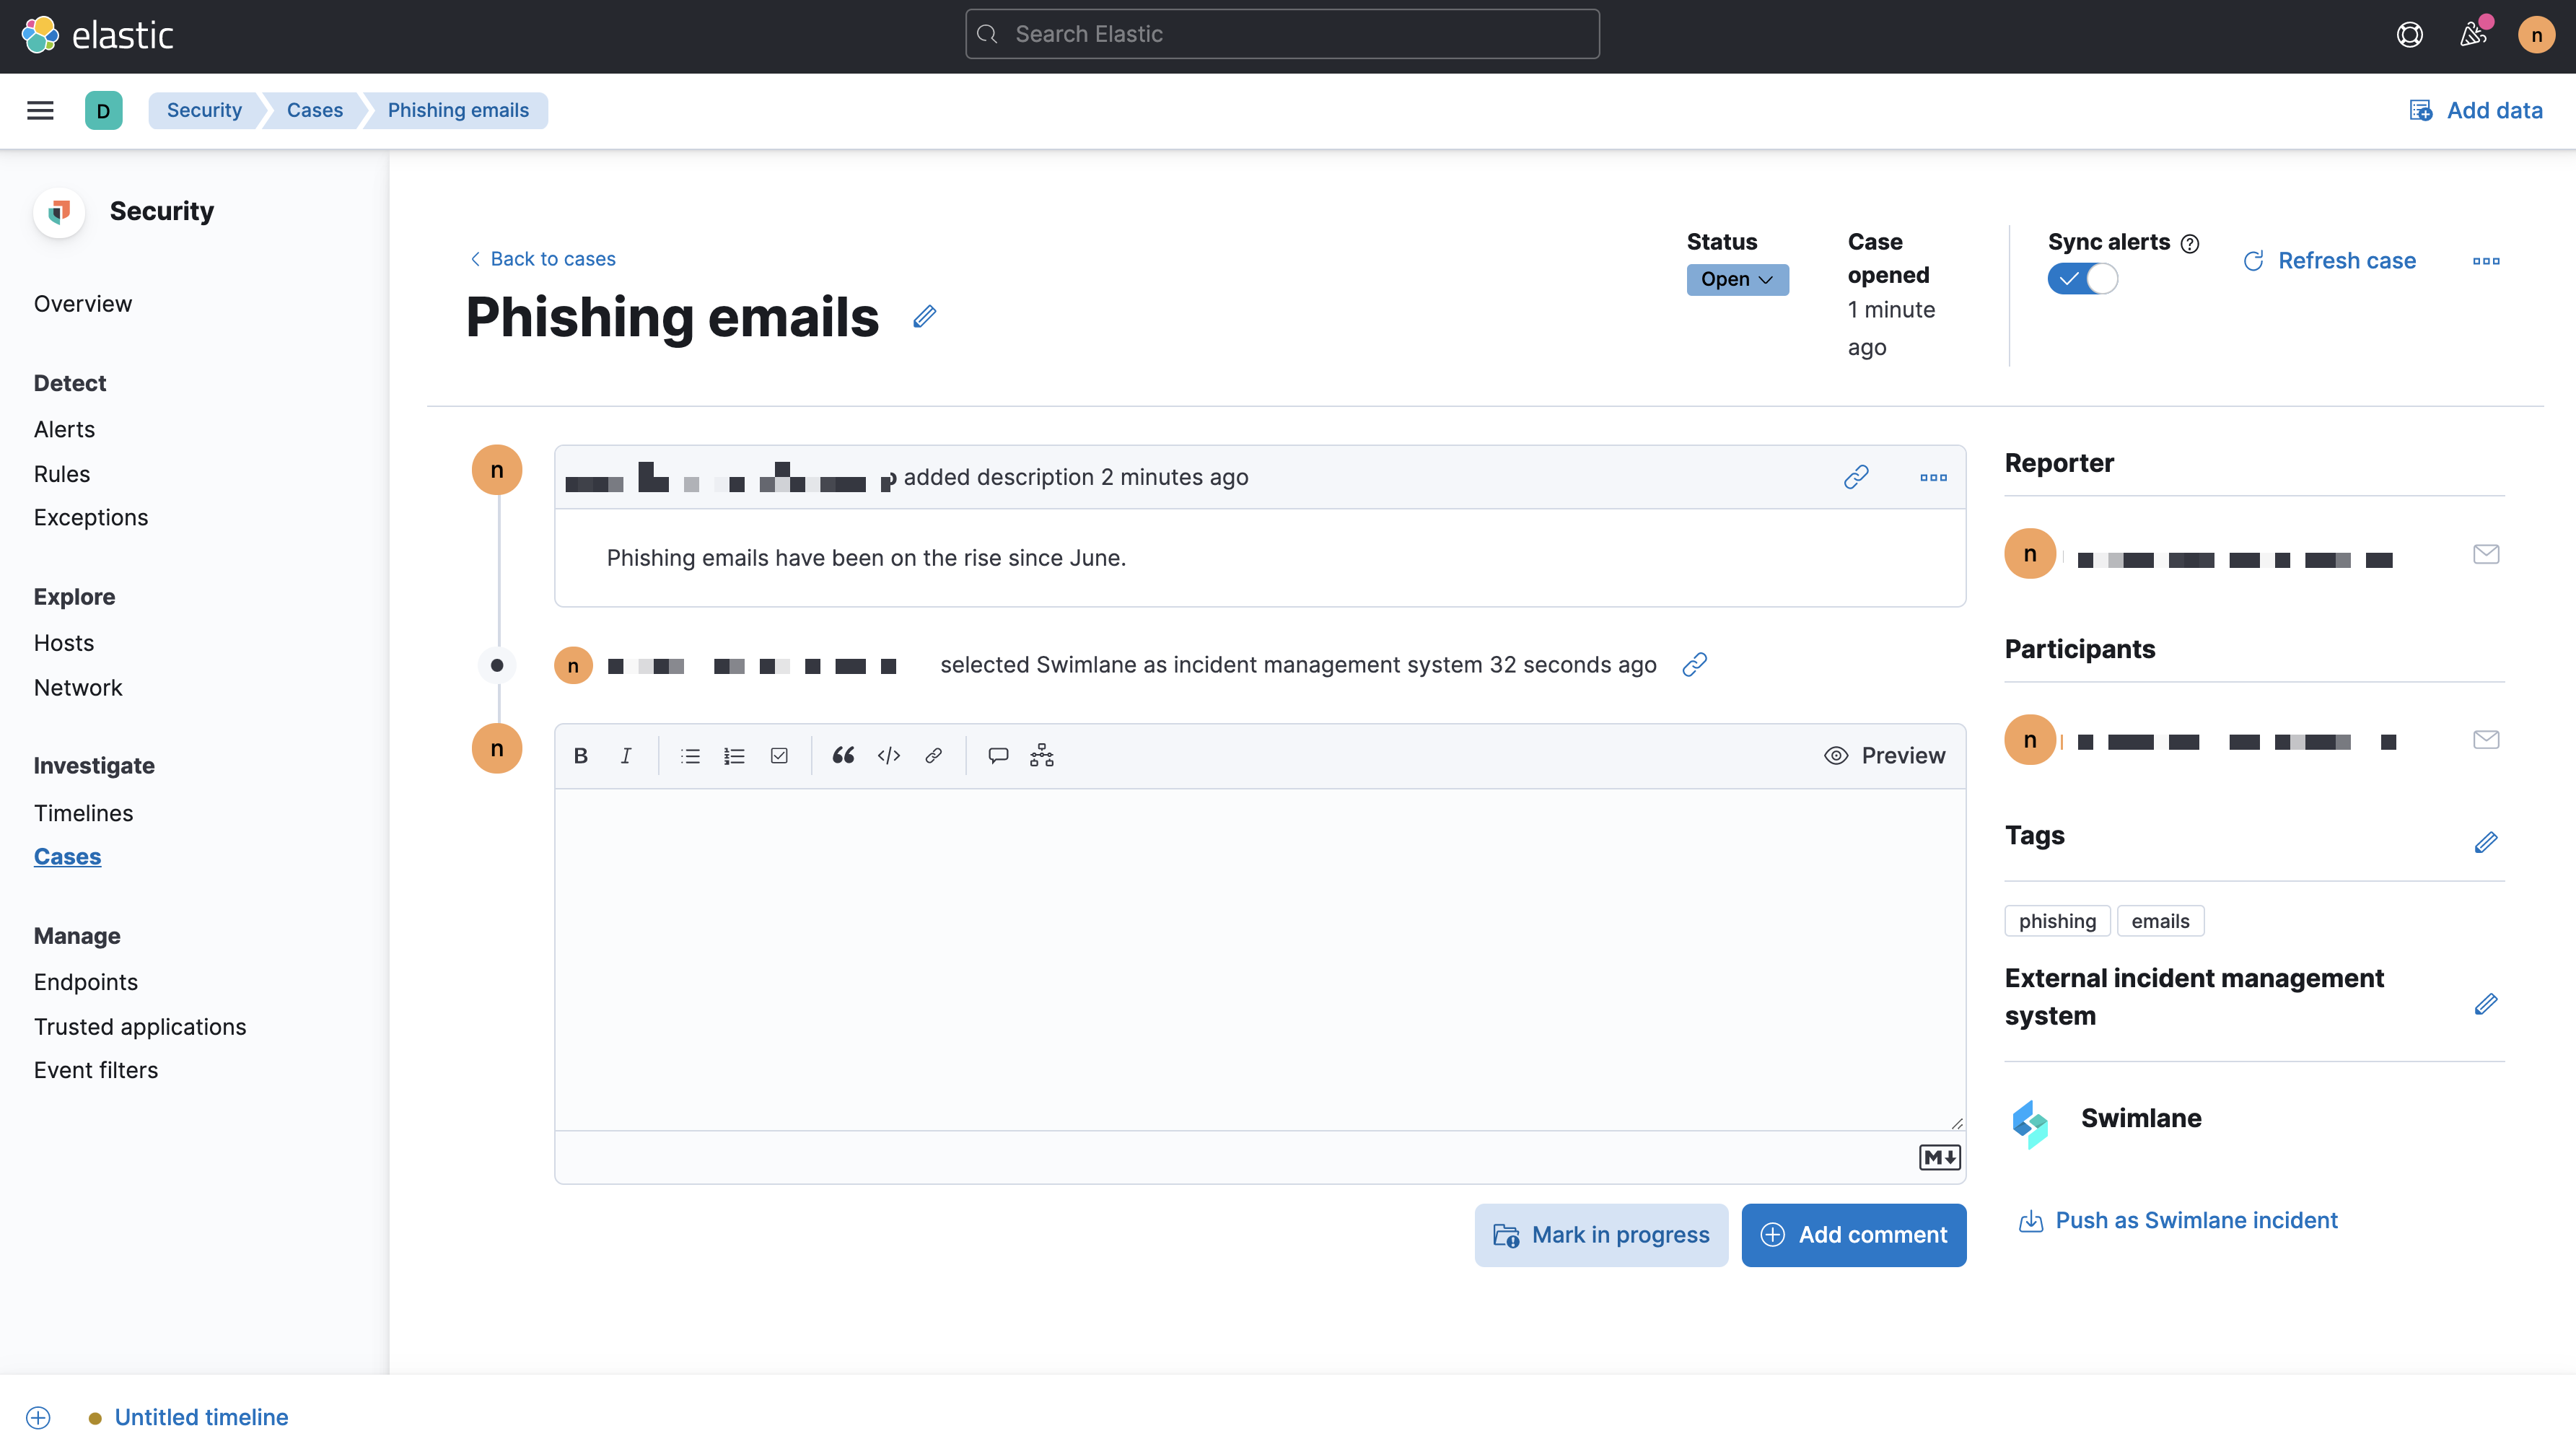Image resolution: width=2576 pixels, height=1449 pixels.
Task: Apply italic formatting in the comment editor
Action: coord(626,755)
